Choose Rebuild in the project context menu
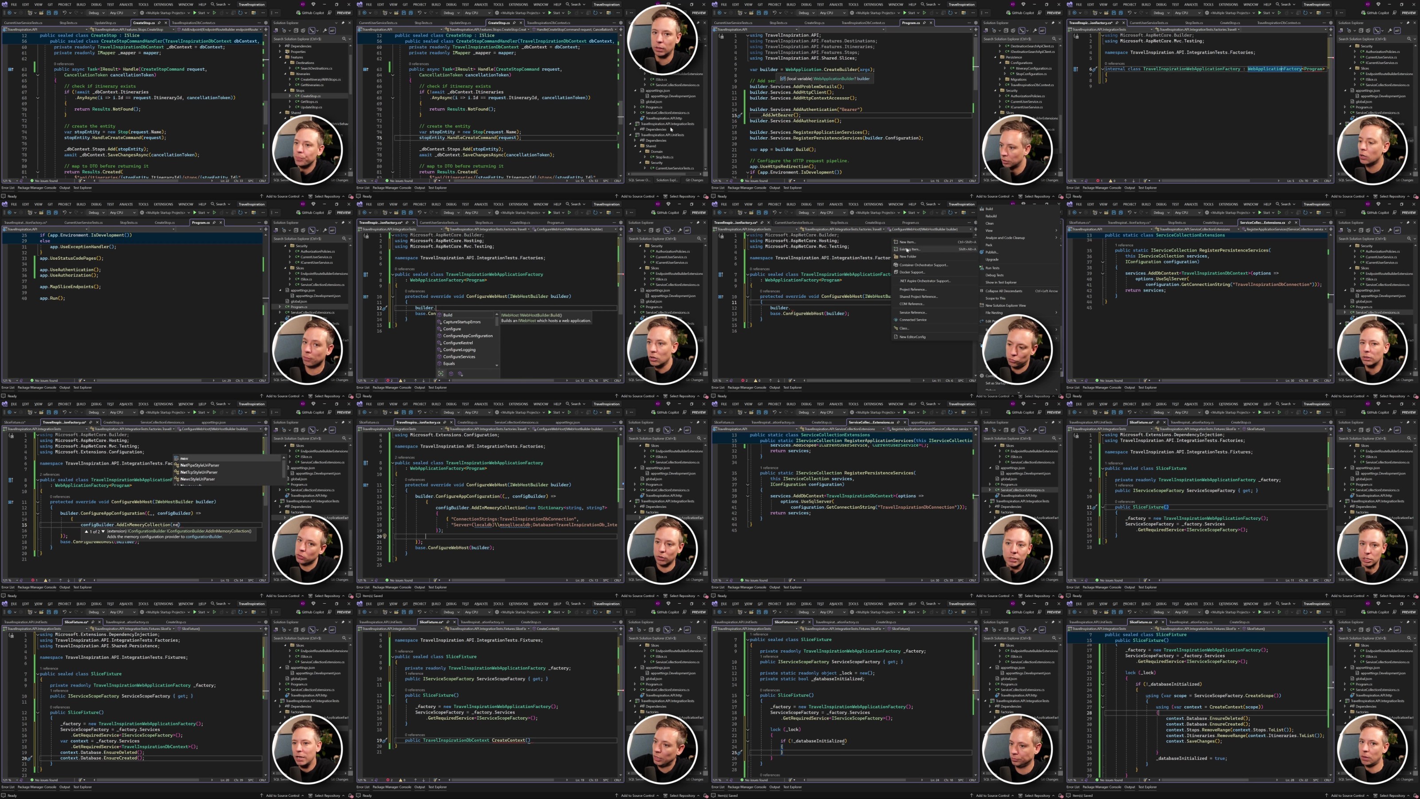This screenshot has width=1420, height=799. coord(991,216)
